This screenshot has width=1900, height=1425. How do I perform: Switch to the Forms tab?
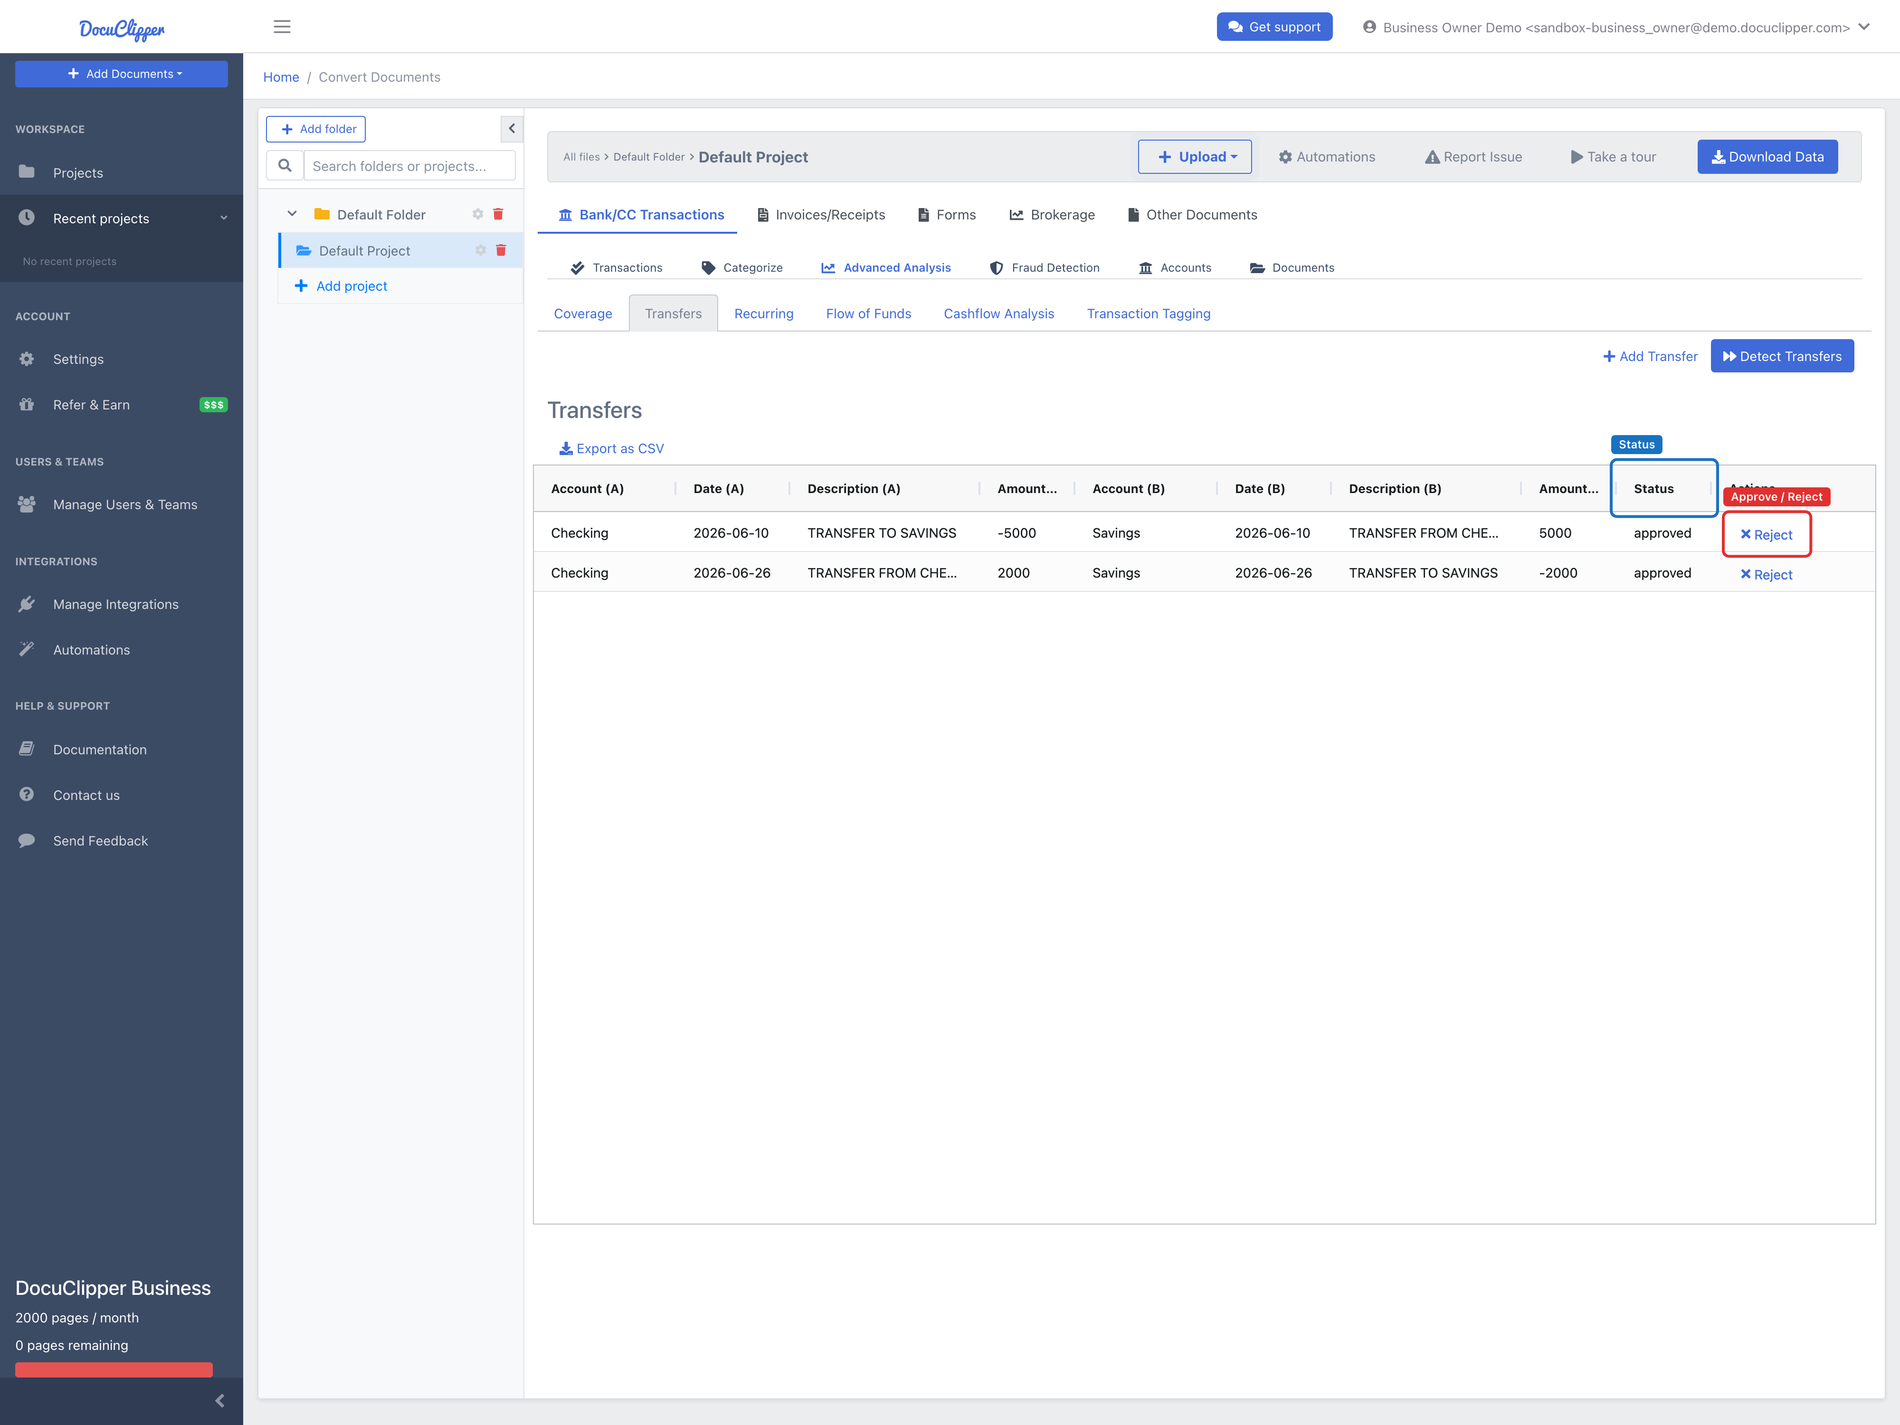(947, 215)
